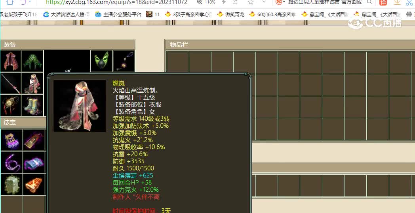The width and height of the screenshot is (415, 213).
Task: Click the orange 译 translate icon
Action: coord(383,2)
